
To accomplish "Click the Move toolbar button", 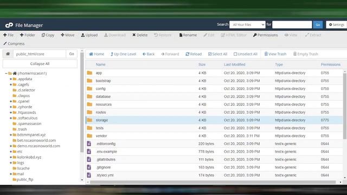I will click(x=67, y=35).
